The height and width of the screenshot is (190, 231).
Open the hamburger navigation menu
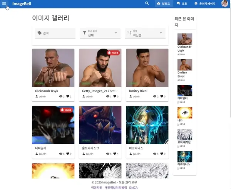(x=5, y=3)
